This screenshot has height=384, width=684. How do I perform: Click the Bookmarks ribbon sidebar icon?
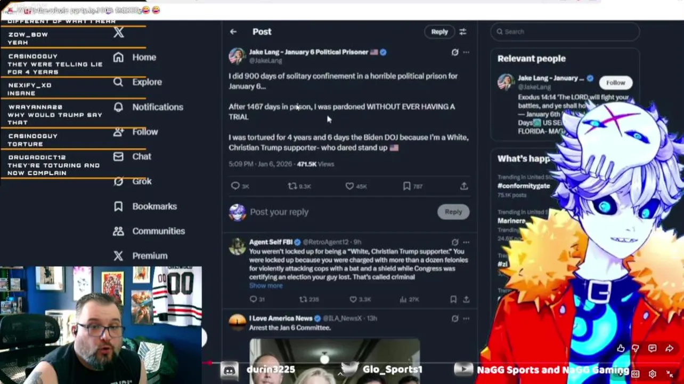[118, 206]
